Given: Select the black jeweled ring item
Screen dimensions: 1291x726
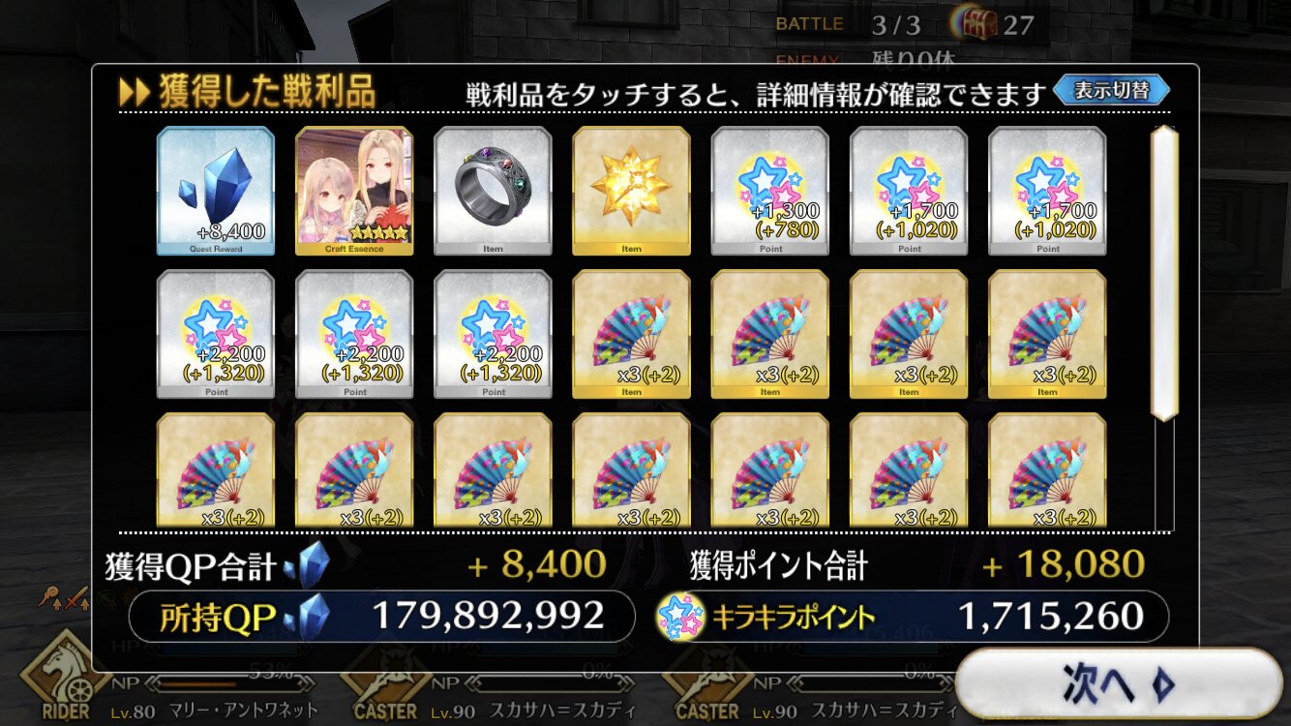Looking at the screenshot, I should pyautogui.click(x=493, y=191).
